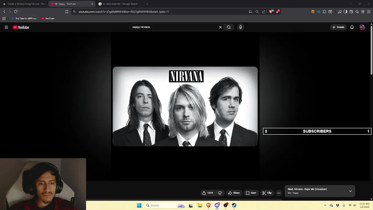
Task: Open Brave Leo AI sparkle icon
Action: [x=357, y=12]
